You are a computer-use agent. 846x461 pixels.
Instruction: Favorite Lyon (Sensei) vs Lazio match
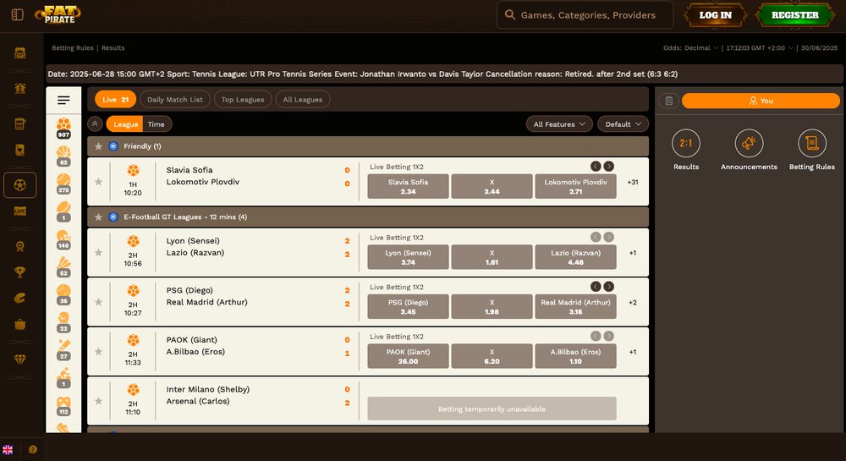(x=99, y=252)
